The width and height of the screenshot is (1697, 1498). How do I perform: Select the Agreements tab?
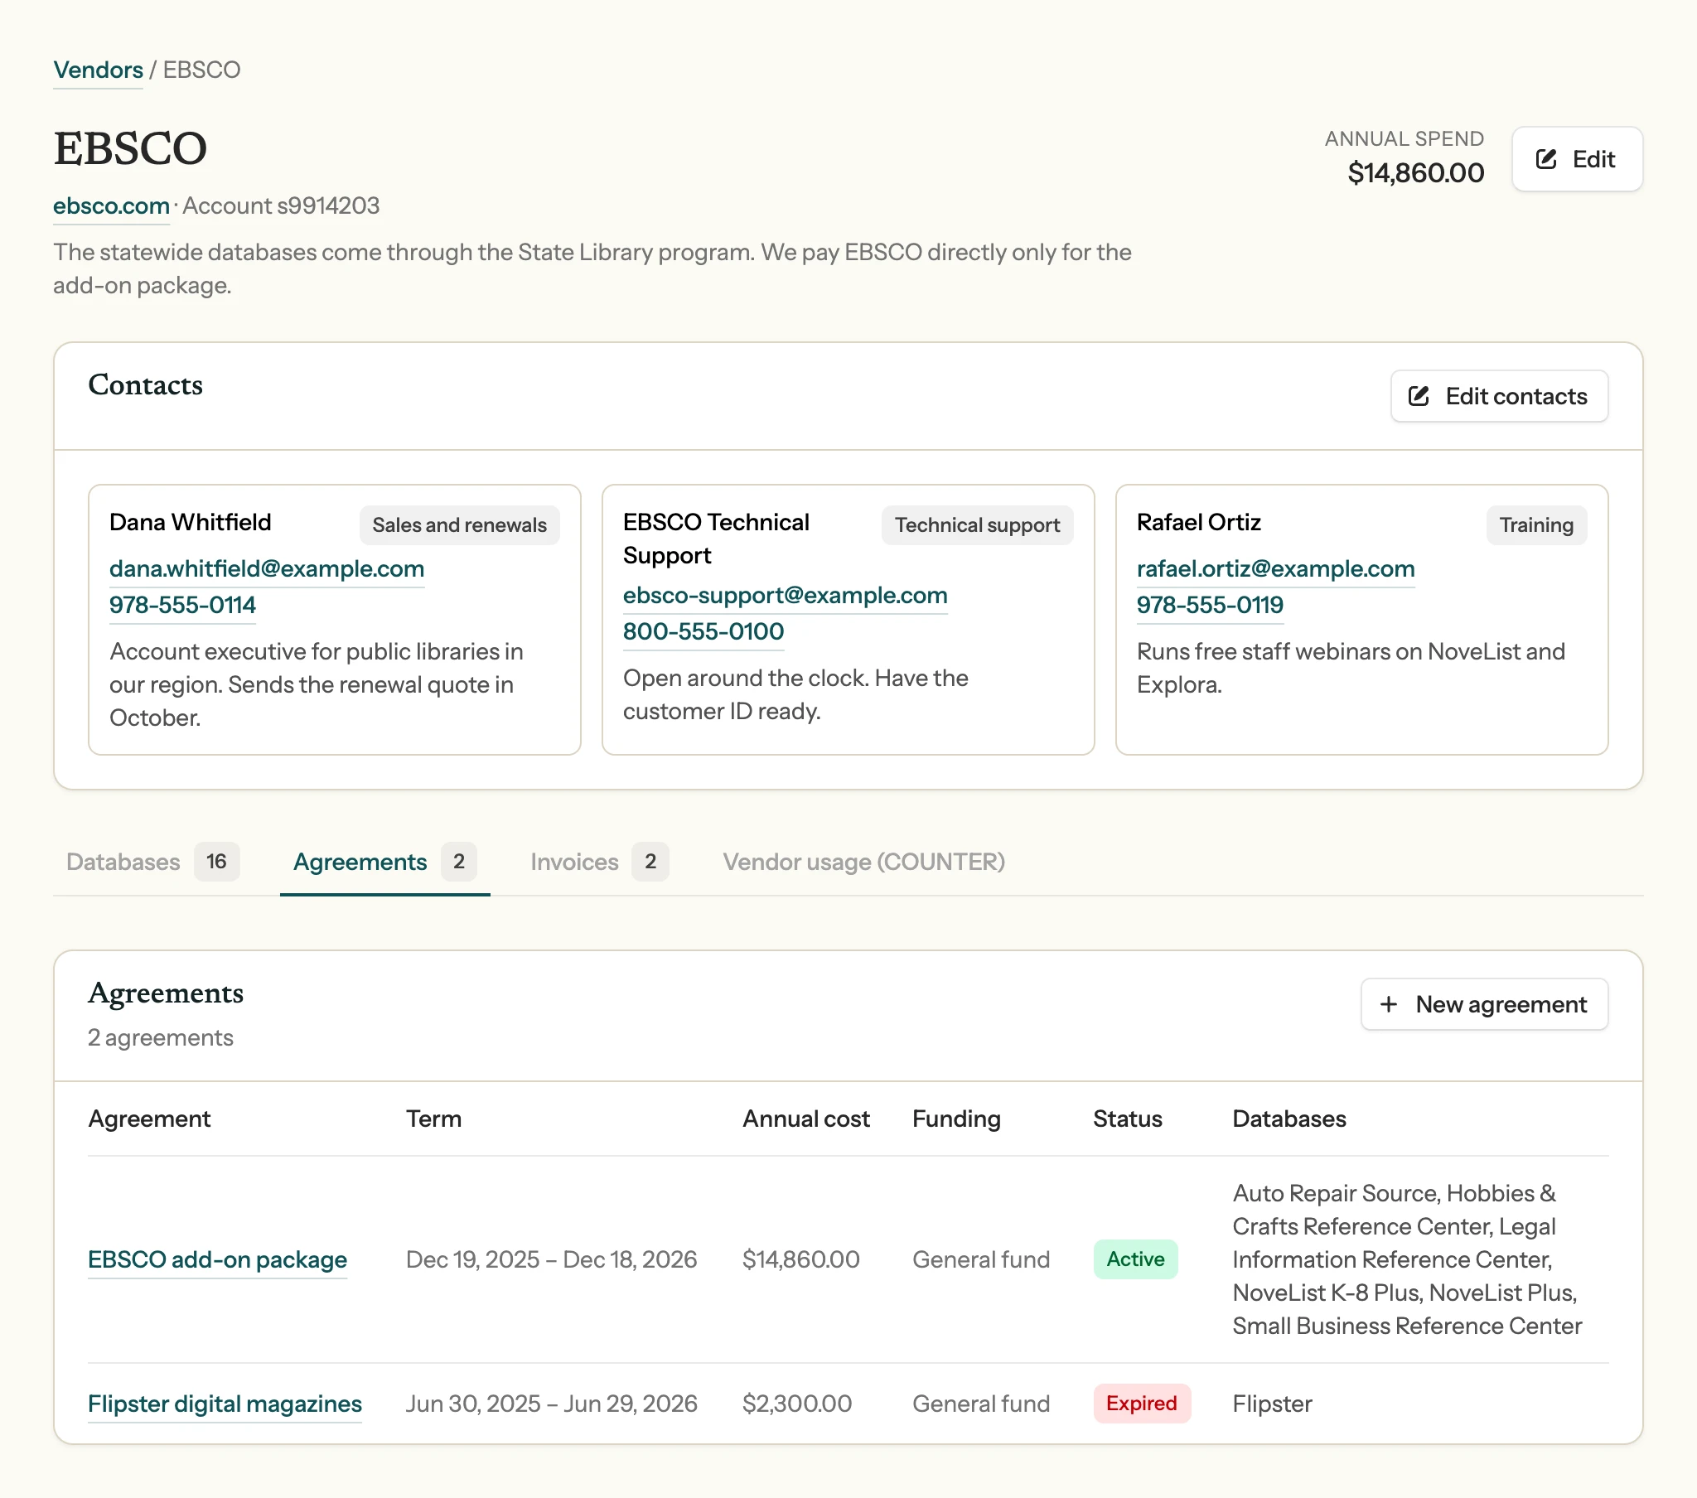[384, 862]
